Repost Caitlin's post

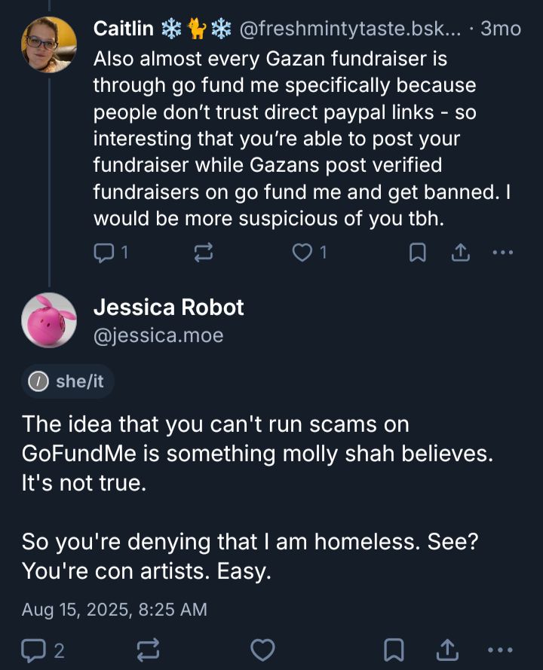pos(203,254)
